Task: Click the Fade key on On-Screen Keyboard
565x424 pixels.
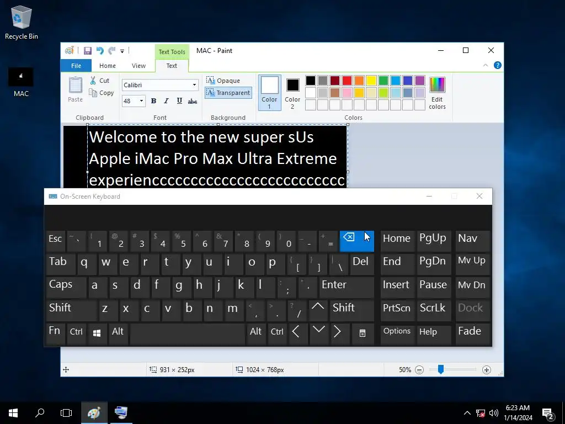Action: point(472,333)
